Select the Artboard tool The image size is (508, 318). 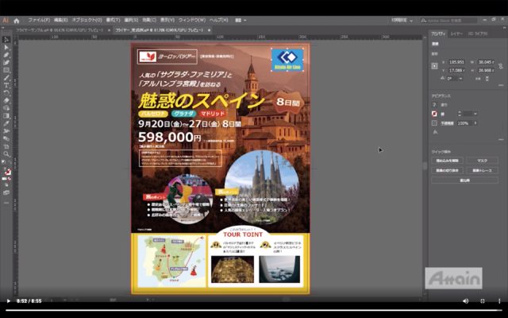point(6,146)
